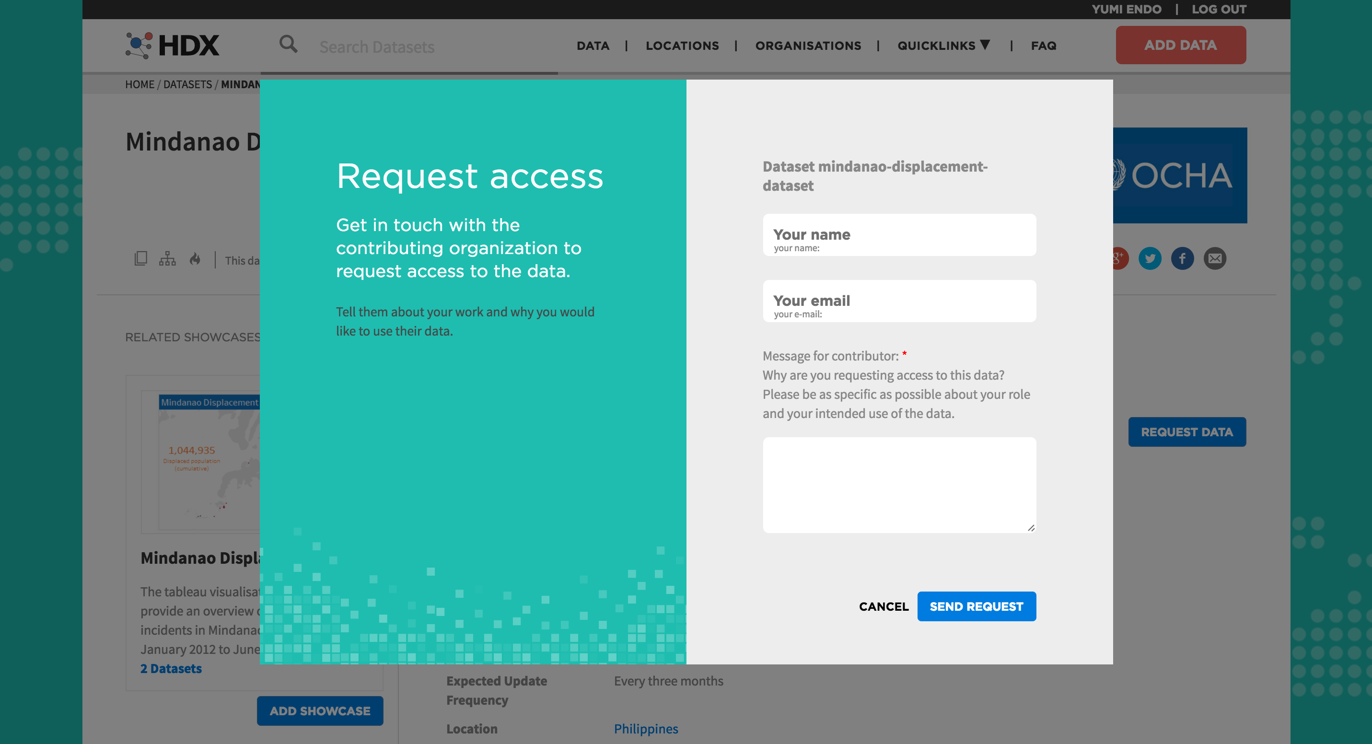Go to Organisations page
Screen dimensions: 1372x744
[808, 46]
